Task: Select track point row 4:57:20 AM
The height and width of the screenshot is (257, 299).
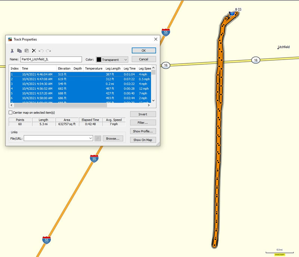Action: coord(81,93)
